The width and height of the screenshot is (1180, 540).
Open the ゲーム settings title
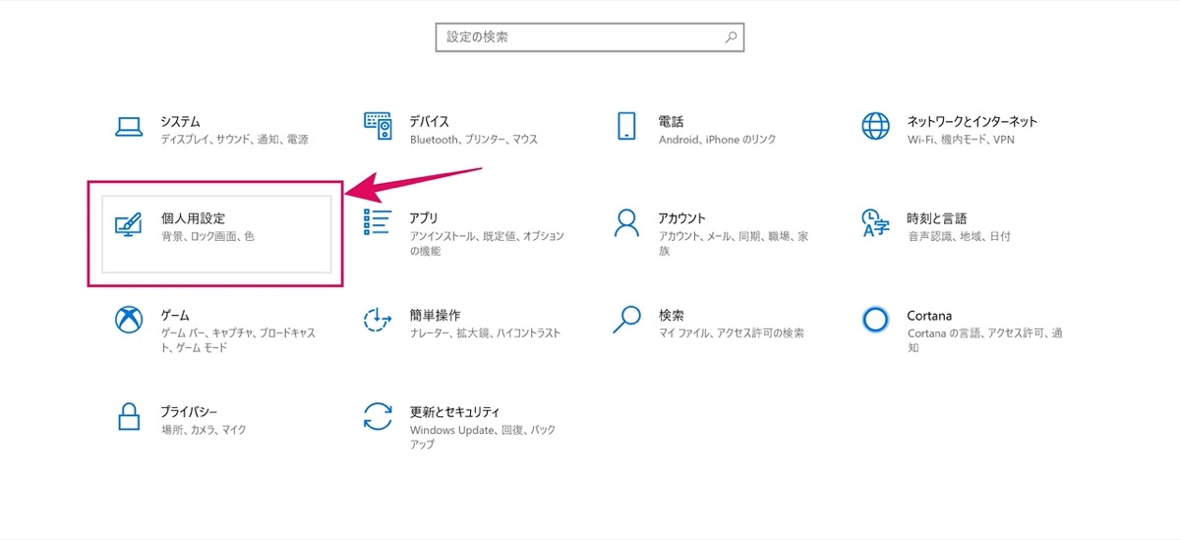point(175,315)
